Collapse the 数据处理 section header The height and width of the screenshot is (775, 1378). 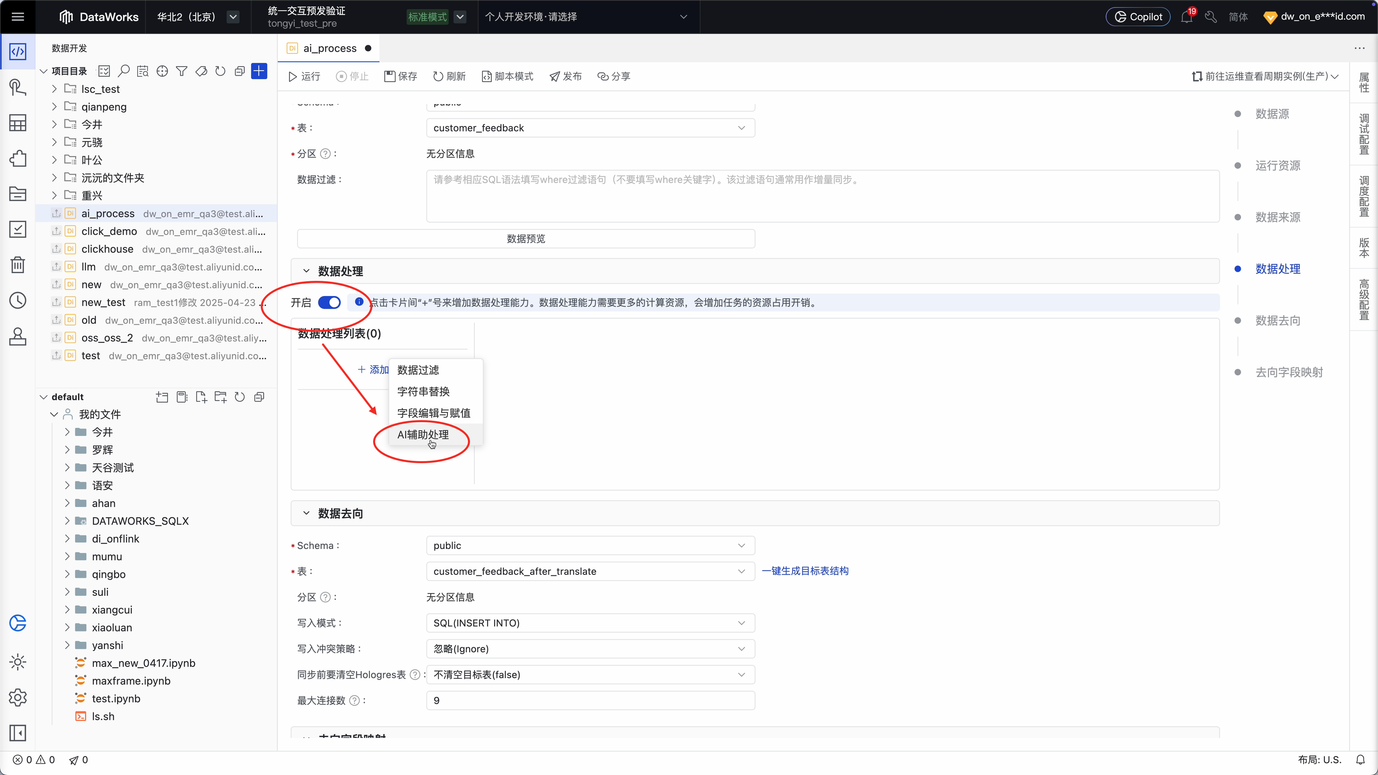pyautogui.click(x=306, y=271)
